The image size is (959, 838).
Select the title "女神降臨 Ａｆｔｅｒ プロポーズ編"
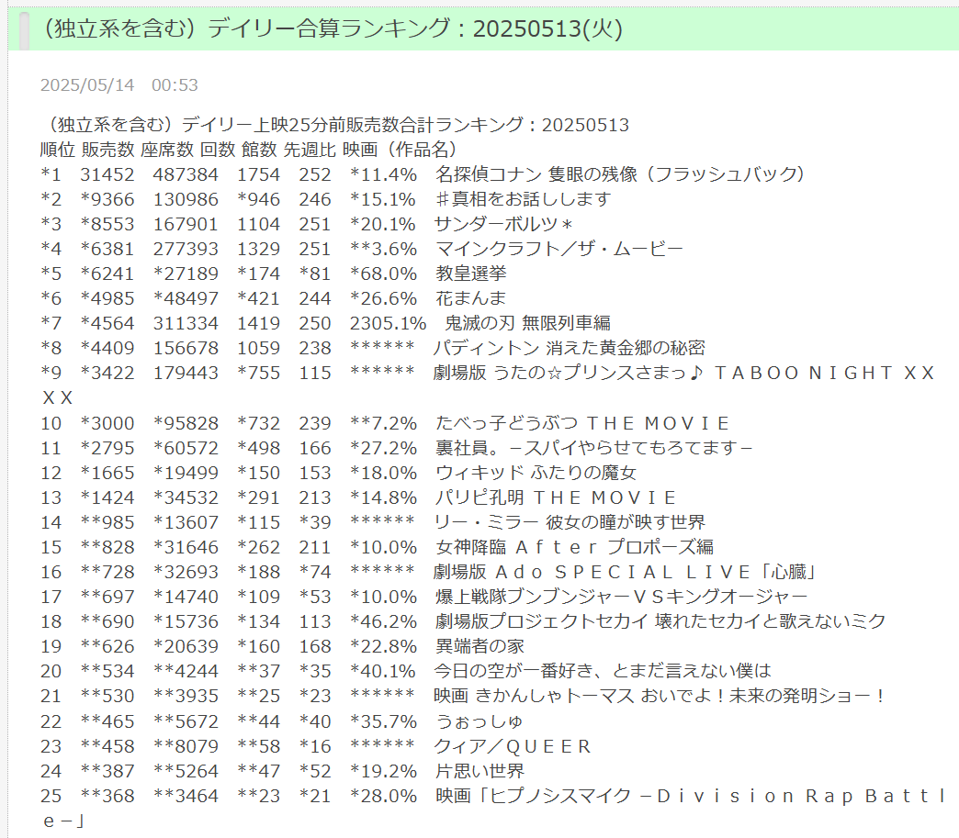pos(575,547)
